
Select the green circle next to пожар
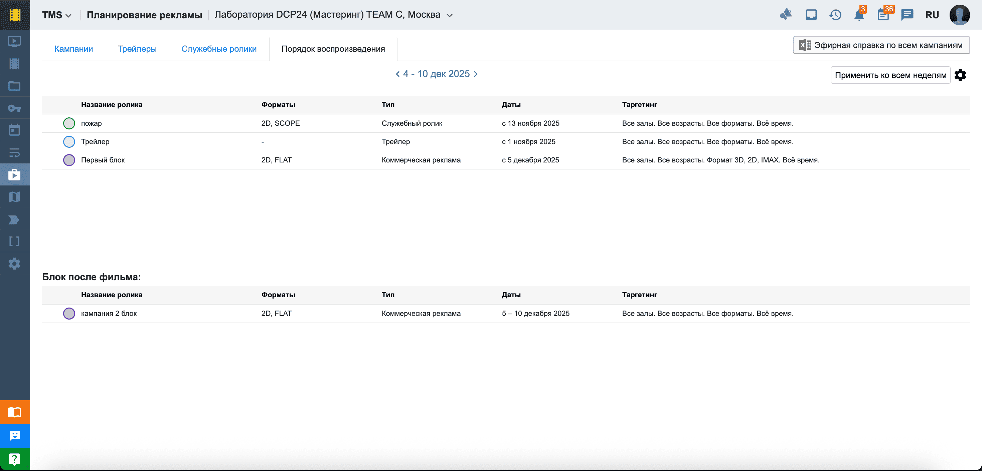point(69,123)
